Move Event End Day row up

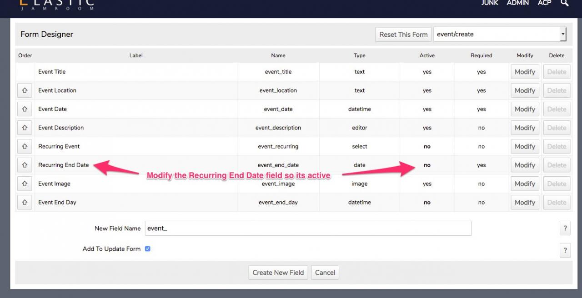25,202
